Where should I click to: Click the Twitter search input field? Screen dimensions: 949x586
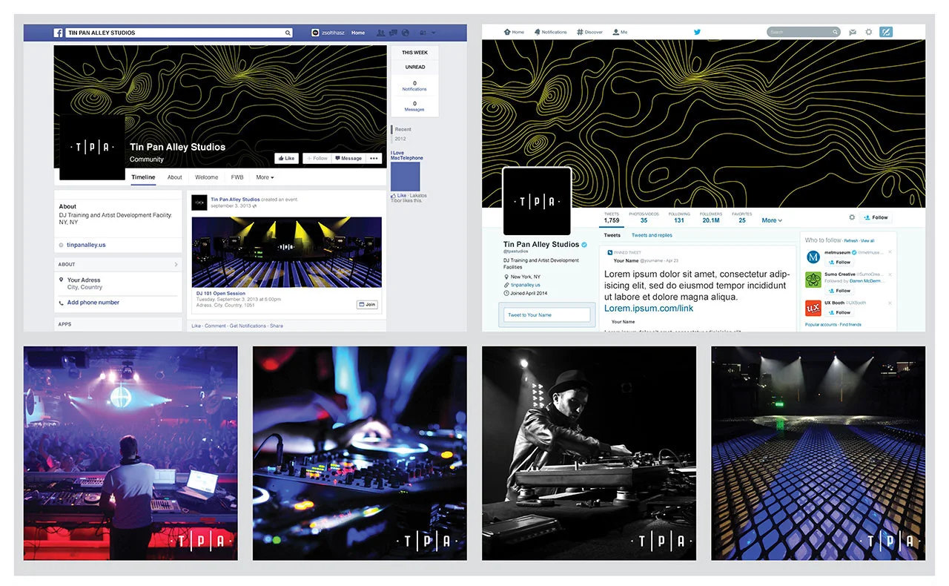point(801,32)
